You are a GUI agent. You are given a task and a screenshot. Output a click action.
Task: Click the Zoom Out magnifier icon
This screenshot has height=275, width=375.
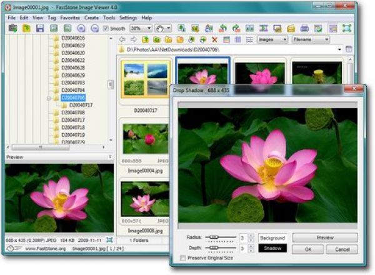point(94,29)
